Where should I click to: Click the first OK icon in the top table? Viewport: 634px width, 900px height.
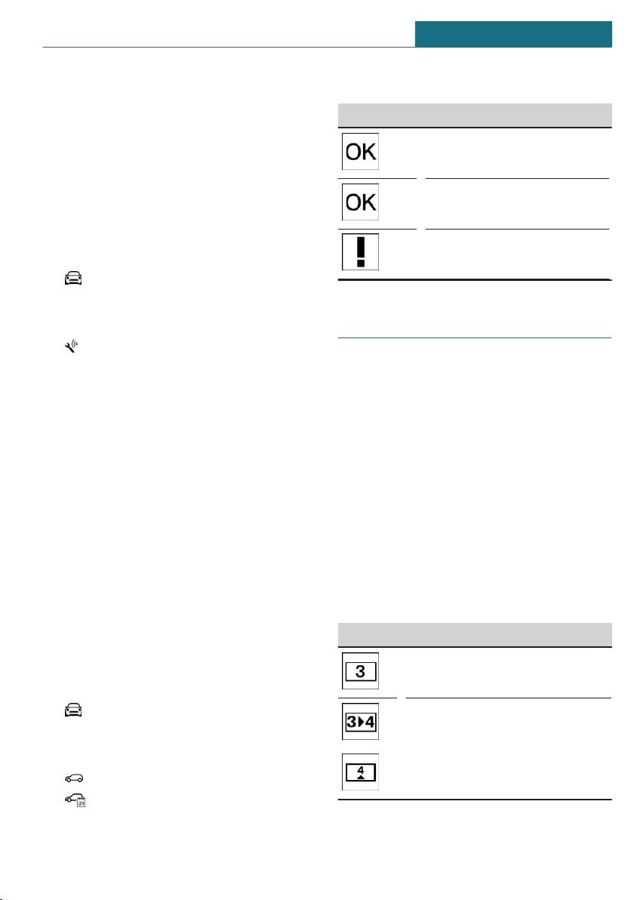click(360, 153)
